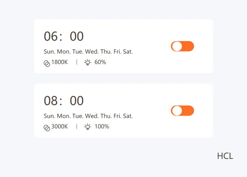Click the HCL label
Screen dimensions: 247x177
(x=225, y=156)
